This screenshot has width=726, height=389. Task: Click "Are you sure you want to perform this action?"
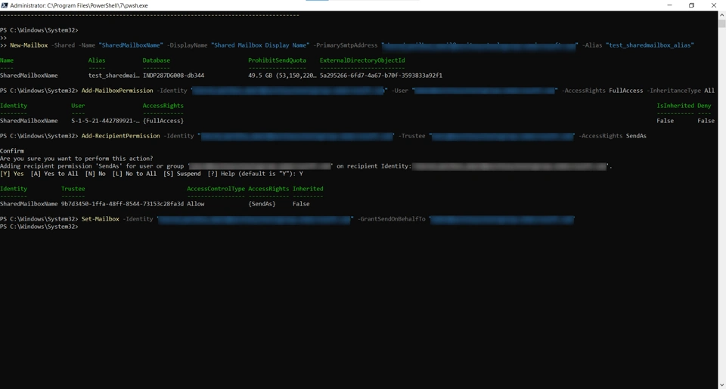click(76, 158)
